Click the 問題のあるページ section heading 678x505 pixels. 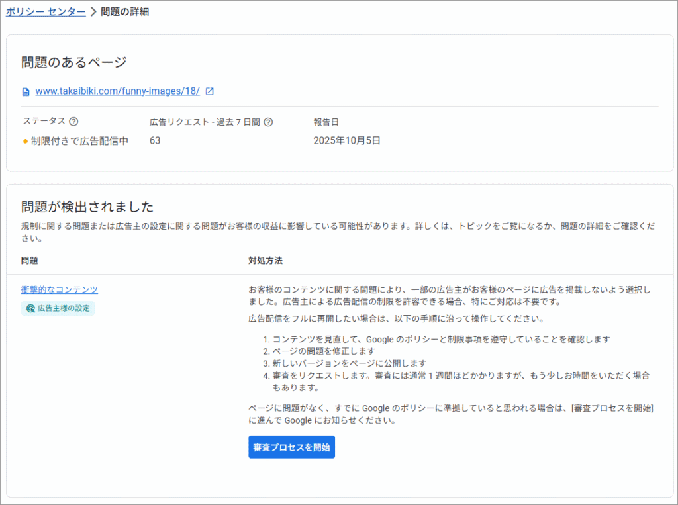(73, 62)
